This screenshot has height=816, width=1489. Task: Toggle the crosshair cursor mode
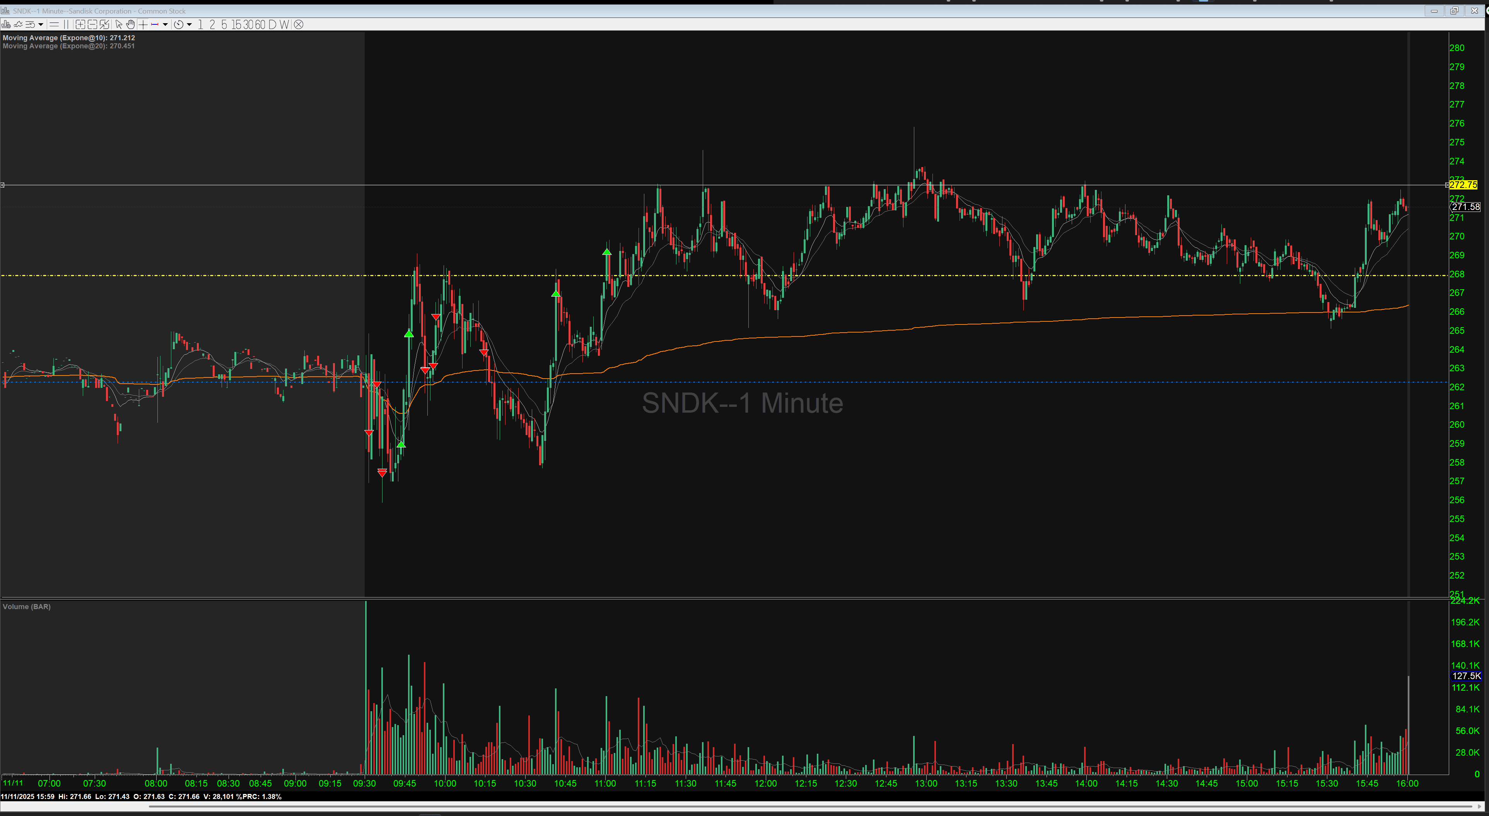143,24
